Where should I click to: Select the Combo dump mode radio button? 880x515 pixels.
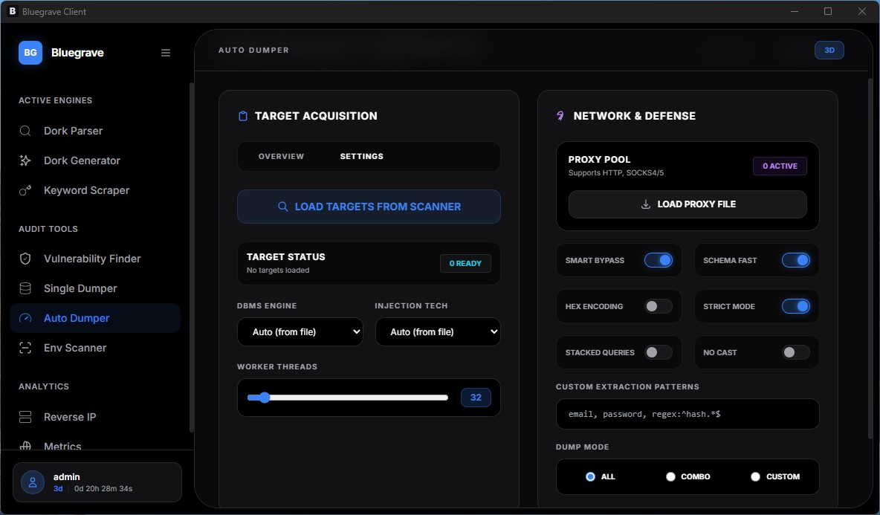[670, 476]
